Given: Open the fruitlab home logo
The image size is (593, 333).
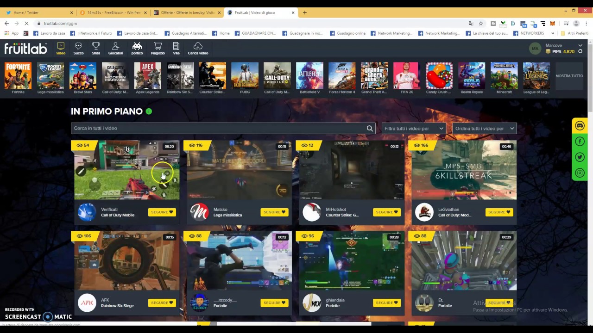Looking at the screenshot, I should tap(26, 48).
